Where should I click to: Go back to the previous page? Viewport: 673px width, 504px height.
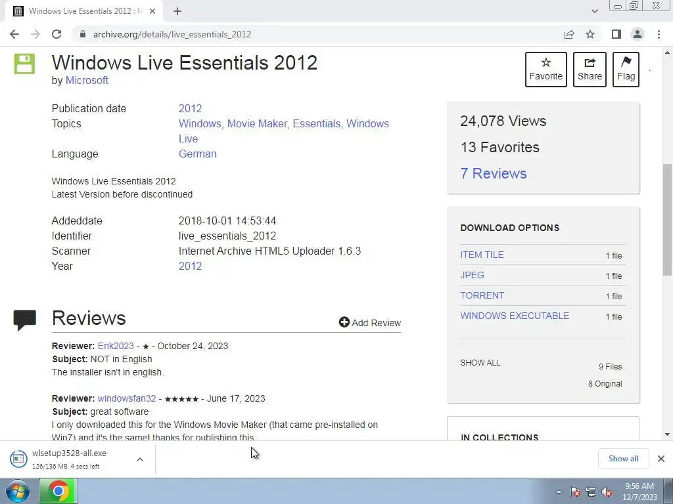(x=14, y=34)
